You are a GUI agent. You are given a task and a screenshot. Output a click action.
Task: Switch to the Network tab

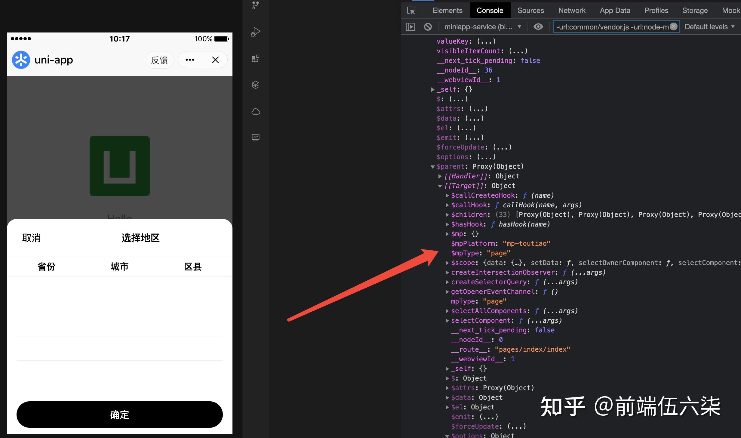coord(572,11)
